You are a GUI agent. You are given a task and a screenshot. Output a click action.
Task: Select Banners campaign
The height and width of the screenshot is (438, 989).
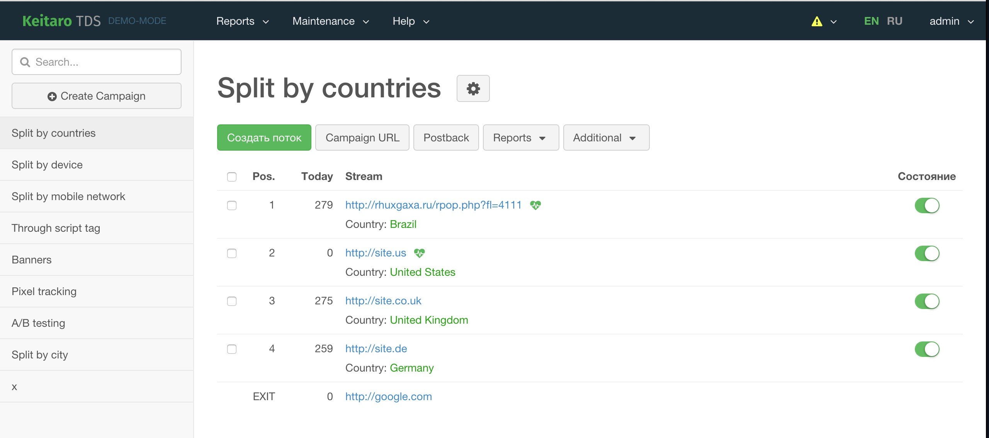[97, 260]
